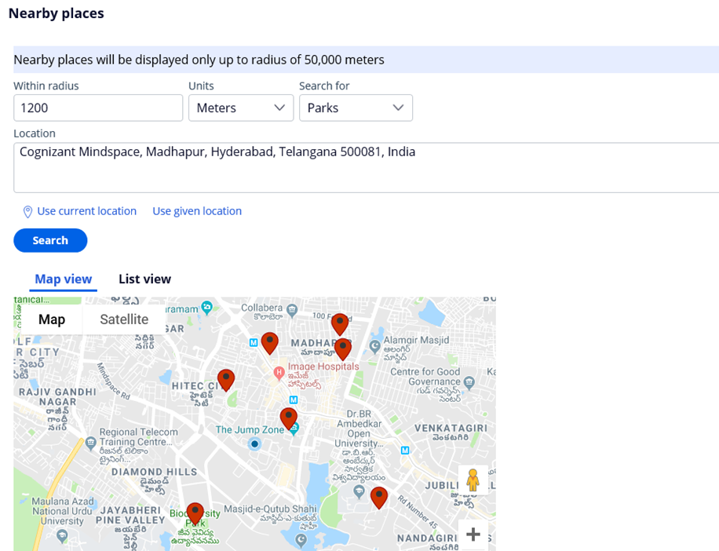Click the Use given location link

pyautogui.click(x=197, y=211)
